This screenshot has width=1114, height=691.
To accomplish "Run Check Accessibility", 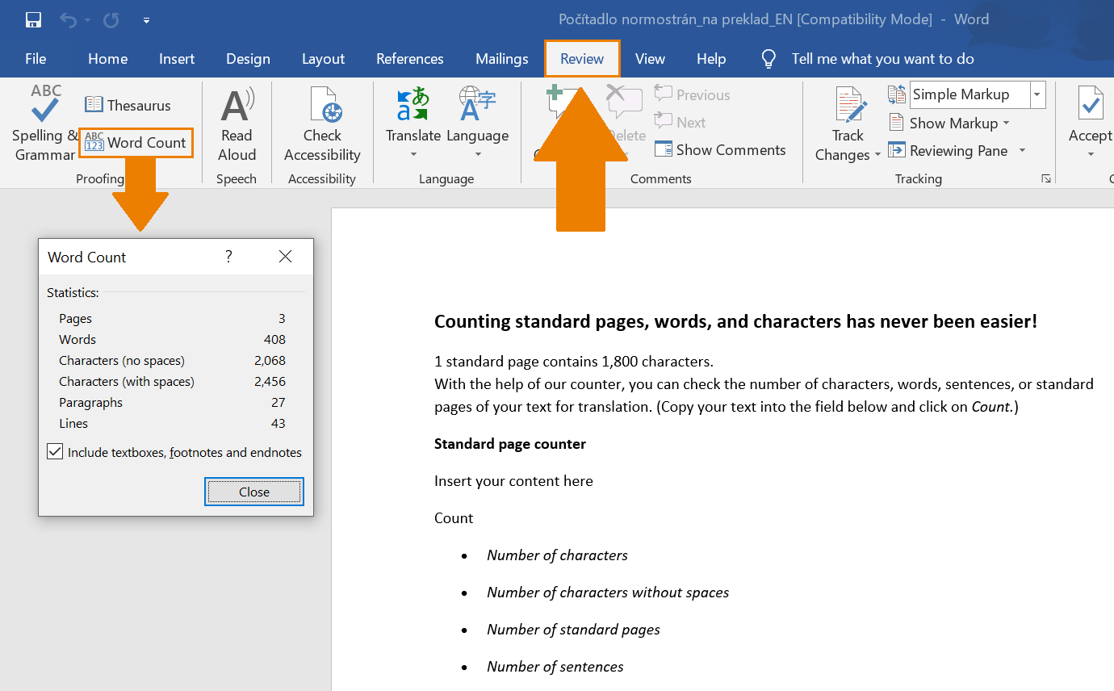I will [x=322, y=121].
